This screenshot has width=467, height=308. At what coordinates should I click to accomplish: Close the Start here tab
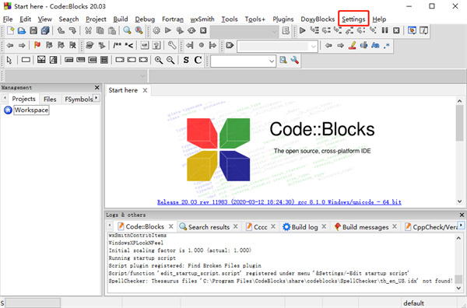pos(145,90)
